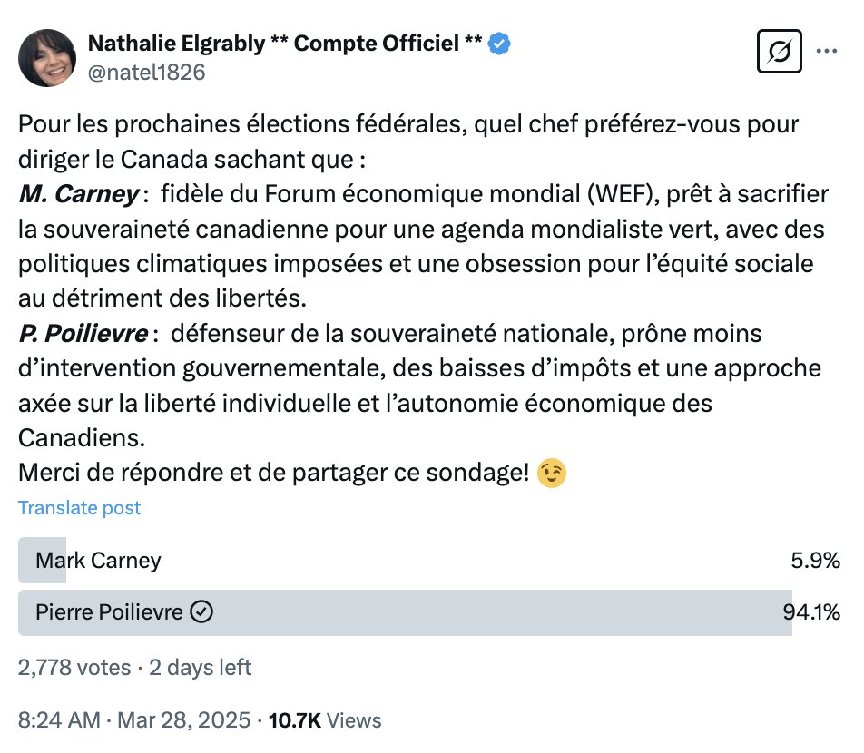Viewport: 864px width, 753px height.
Task: Open the three-dot more options menu
Action: 827,51
